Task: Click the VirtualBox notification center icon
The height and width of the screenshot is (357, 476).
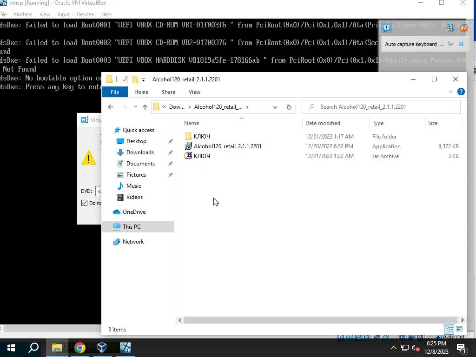Action: coord(387,28)
